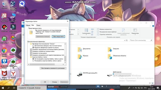Toggle the Скрытые элементы checkbox in ribbon
The height and width of the screenshot is (90, 161).
[x=98, y=34]
